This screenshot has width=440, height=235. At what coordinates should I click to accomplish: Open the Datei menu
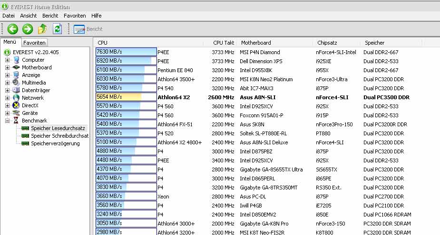(x=9, y=16)
